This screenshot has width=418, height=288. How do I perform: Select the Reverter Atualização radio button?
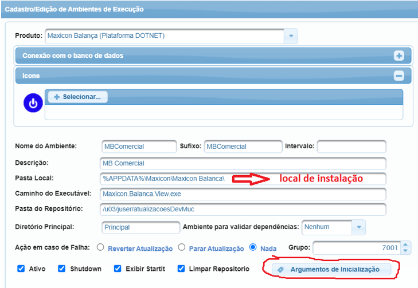tap(100, 247)
